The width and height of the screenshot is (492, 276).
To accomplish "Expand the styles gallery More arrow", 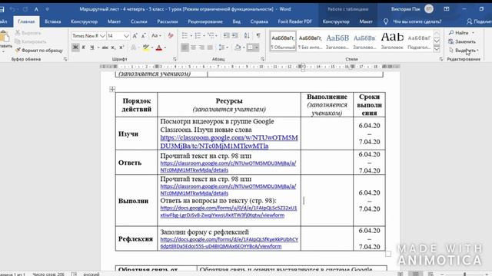I will pyautogui.click(x=437, y=48).
